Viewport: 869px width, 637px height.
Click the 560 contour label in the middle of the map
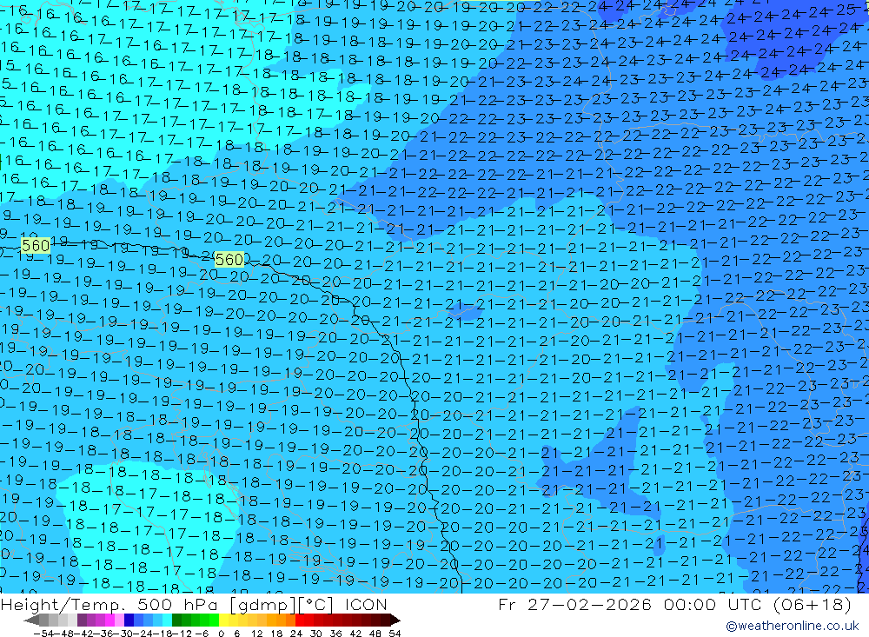pos(229,260)
